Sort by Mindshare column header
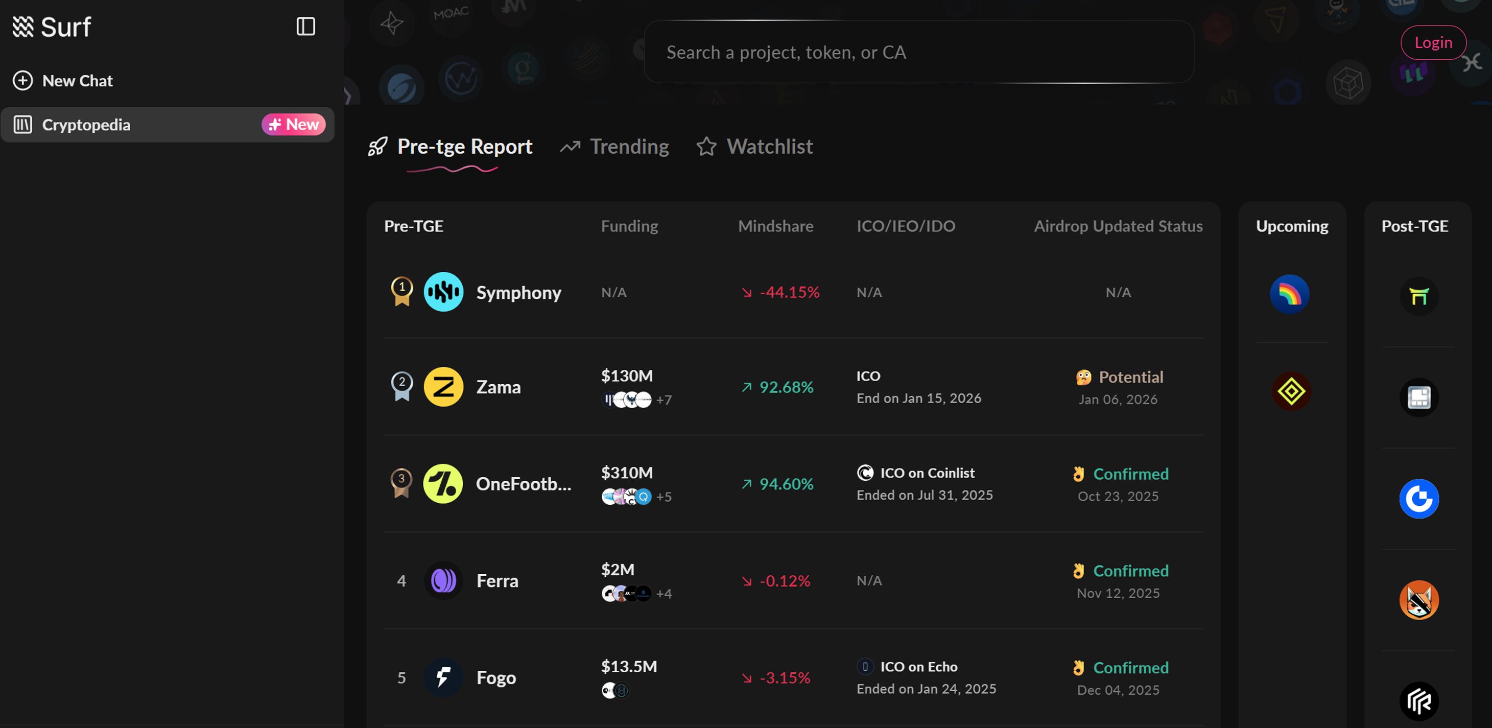This screenshot has width=1492, height=728. pos(775,226)
